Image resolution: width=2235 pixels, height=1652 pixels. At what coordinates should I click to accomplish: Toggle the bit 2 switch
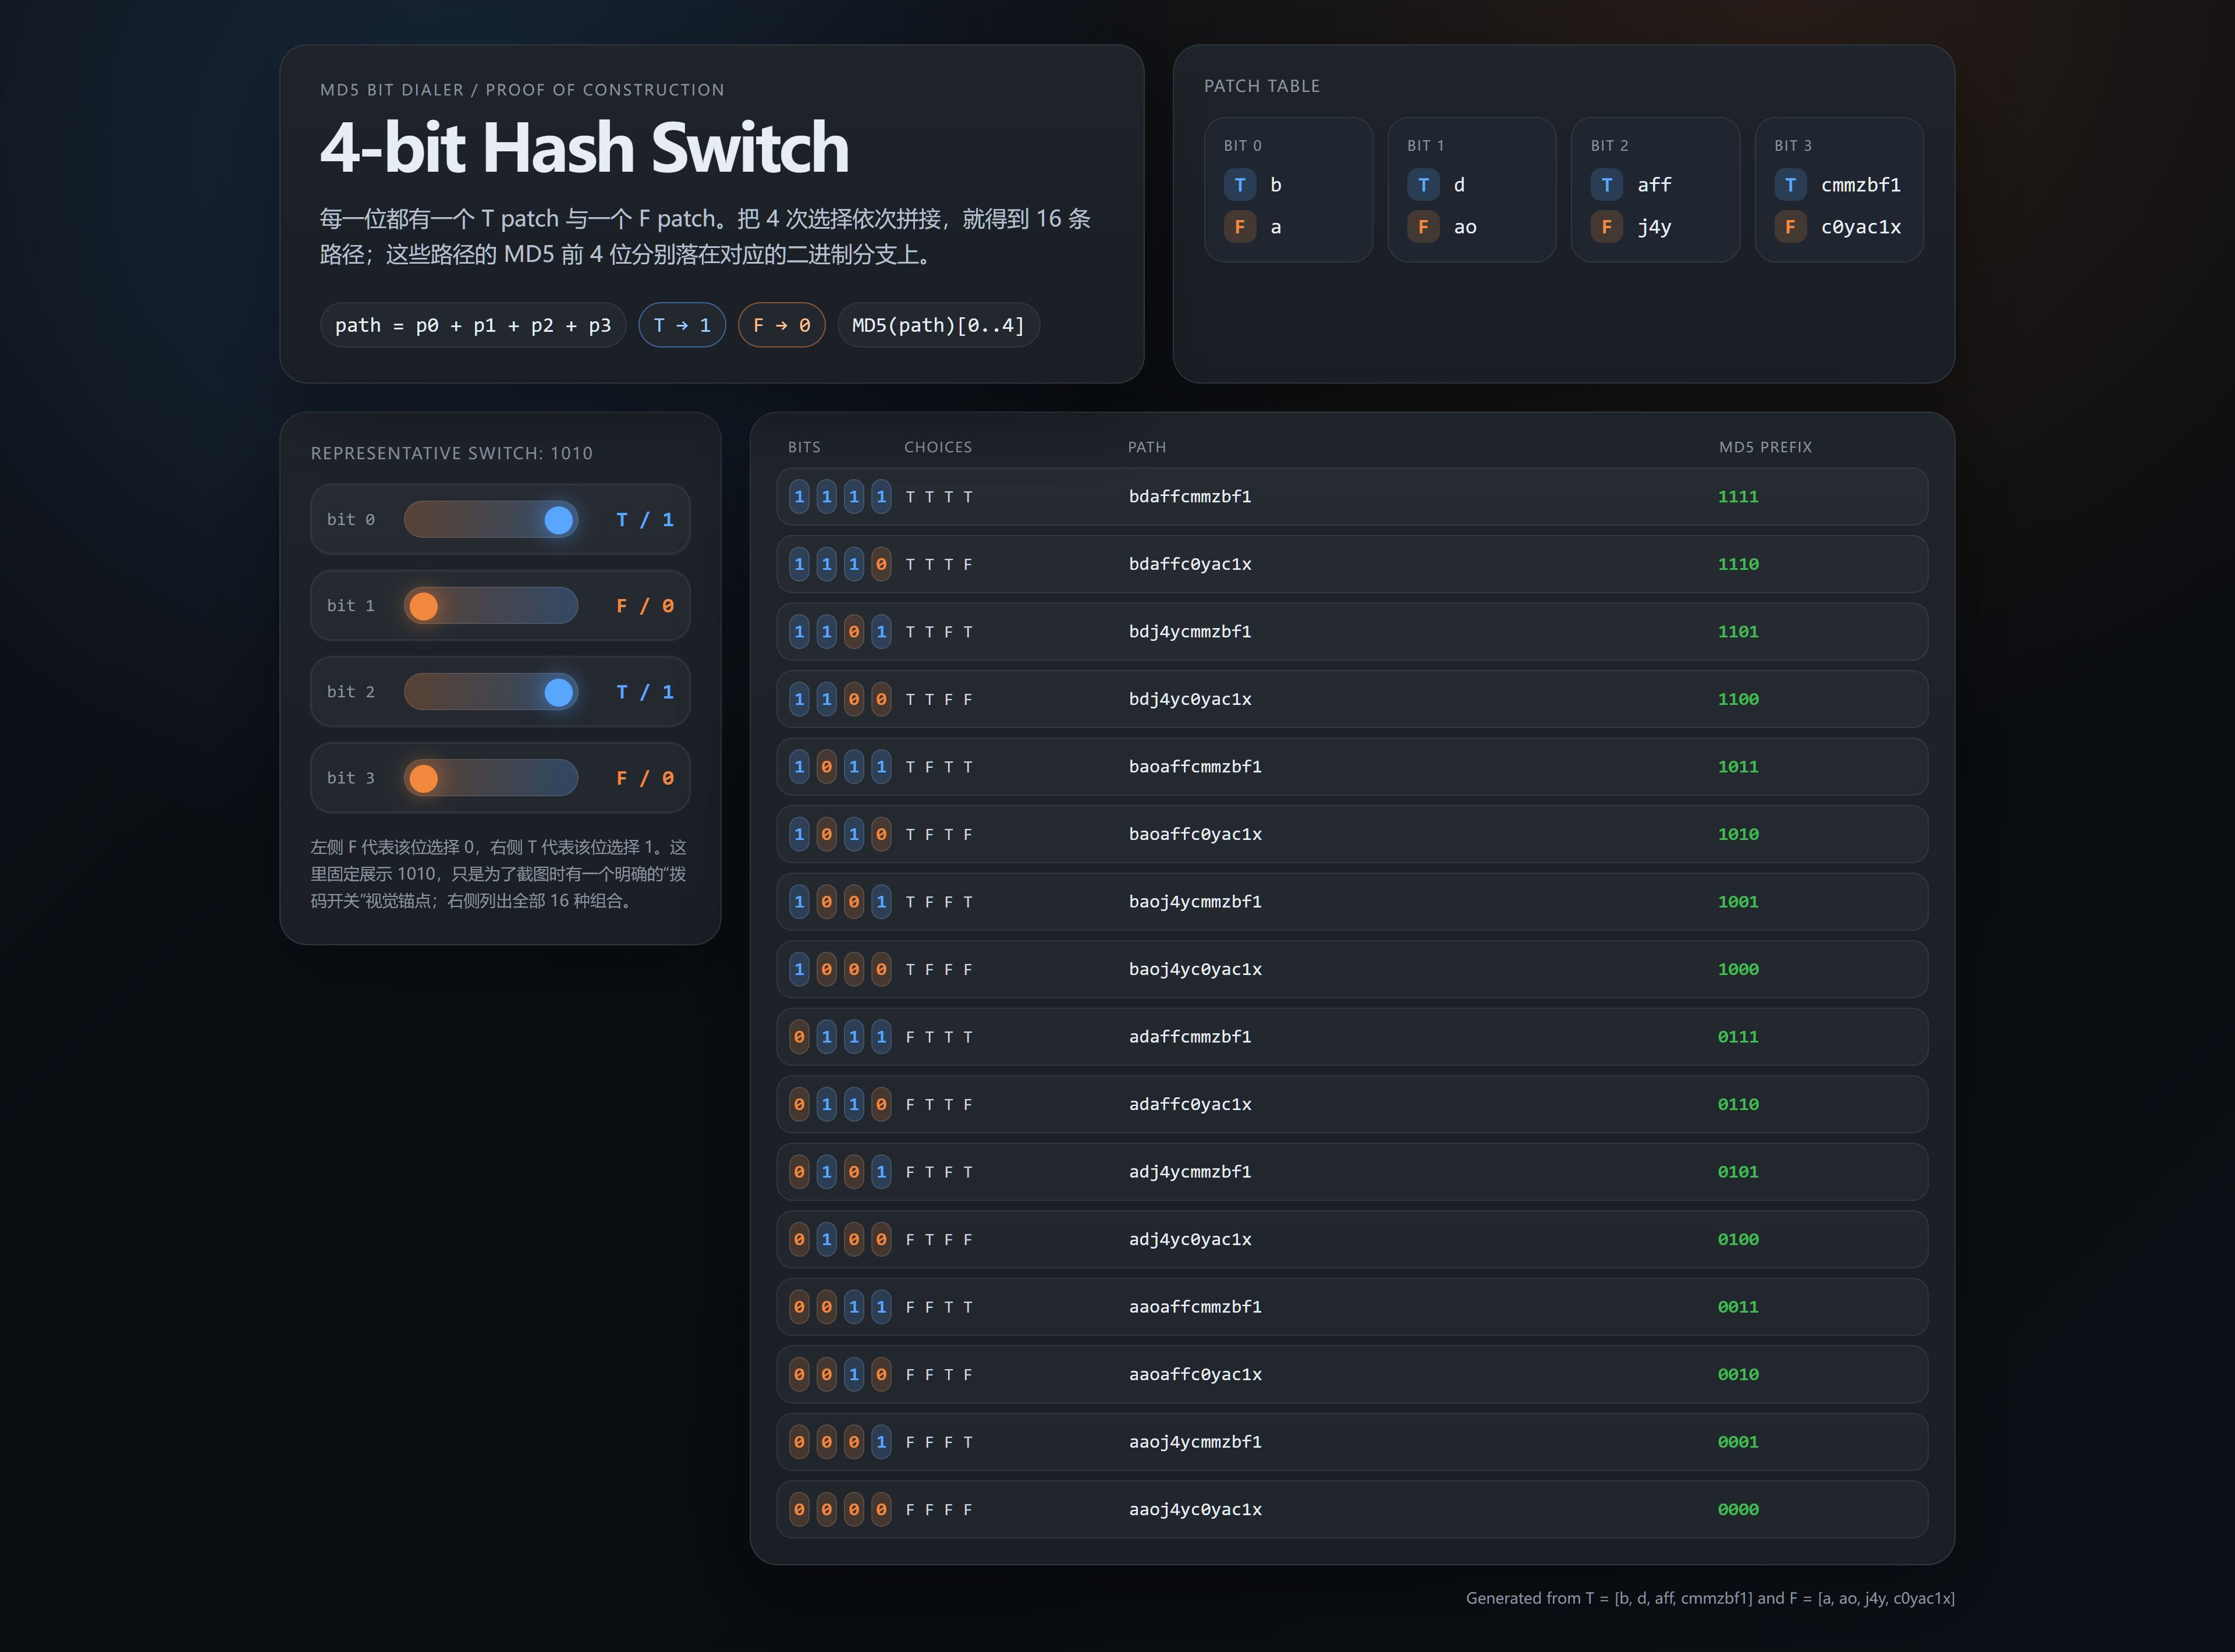490,692
